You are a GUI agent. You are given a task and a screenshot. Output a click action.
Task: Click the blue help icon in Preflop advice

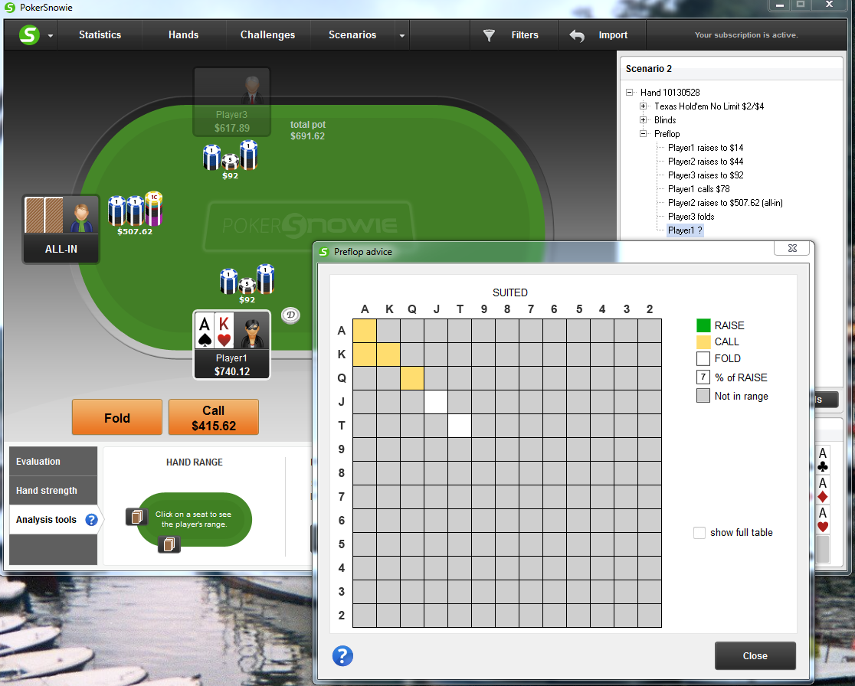click(342, 656)
